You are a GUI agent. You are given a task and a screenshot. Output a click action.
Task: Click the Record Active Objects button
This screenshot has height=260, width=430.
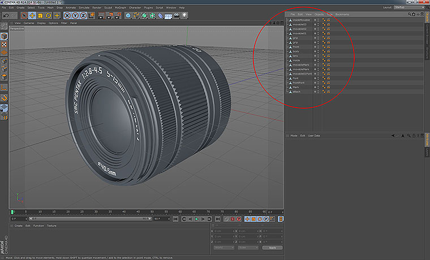(226, 219)
